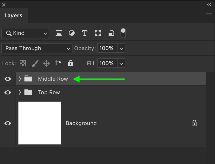Open Pass Through blend mode dropdown
Viewport: 215px width, 164px height.
click(37, 48)
